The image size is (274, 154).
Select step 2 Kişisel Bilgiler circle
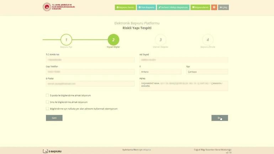point(114,40)
